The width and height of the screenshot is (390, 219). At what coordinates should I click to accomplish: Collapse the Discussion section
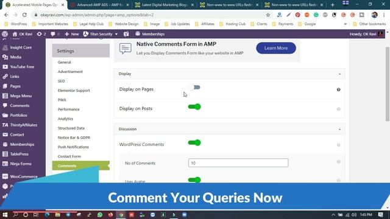[x=339, y=130]
